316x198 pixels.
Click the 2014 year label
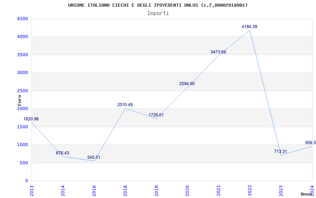63,190
